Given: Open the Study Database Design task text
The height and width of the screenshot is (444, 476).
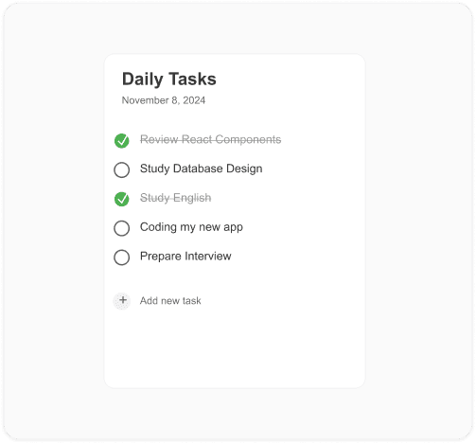Looking at the screenshot, I should click(201, 169).
